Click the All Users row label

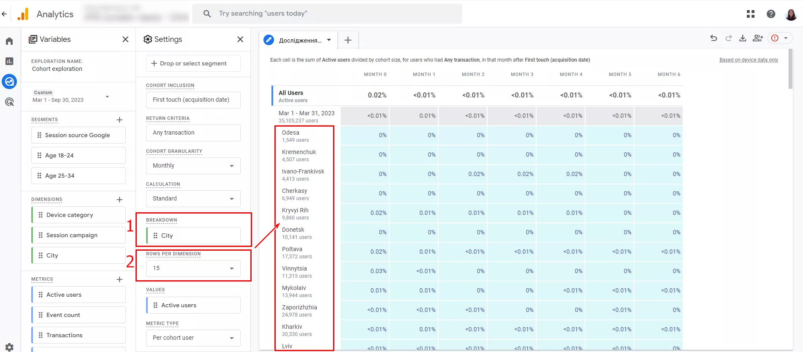click(291, 93)
